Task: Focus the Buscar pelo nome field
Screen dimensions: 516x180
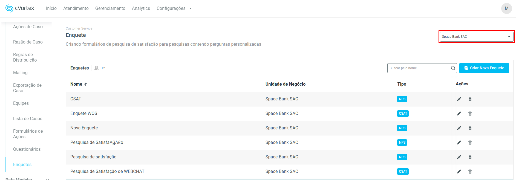Action: pos(419,68)
